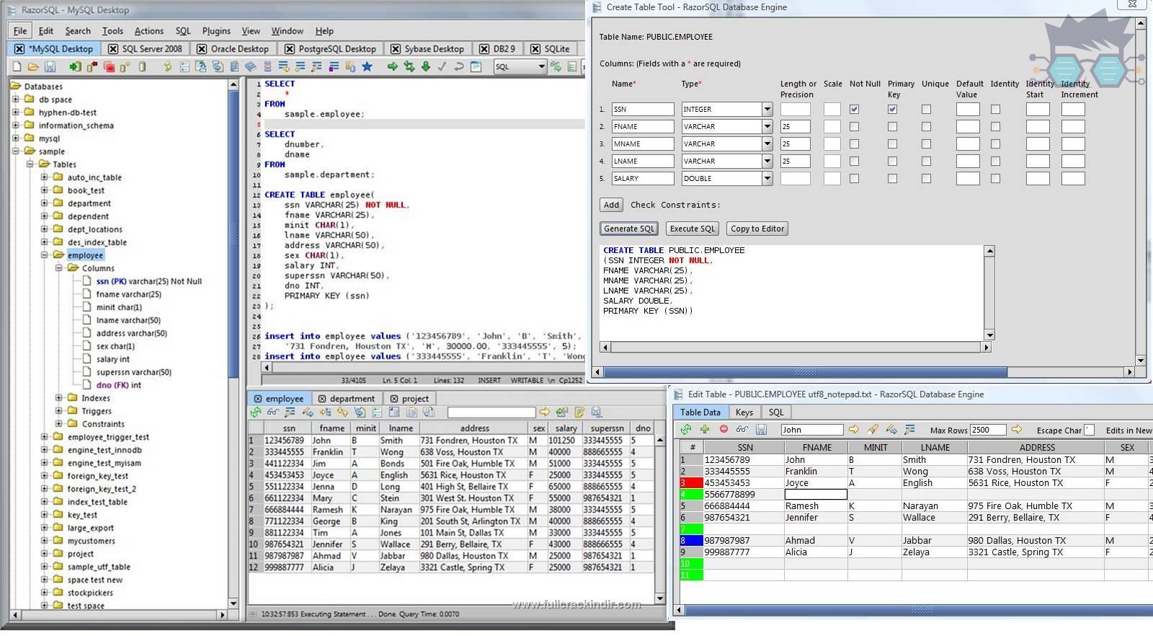Screen dimensions: 1153x636
Task: Click the Open File folder icon
Action: pos(33,66)
